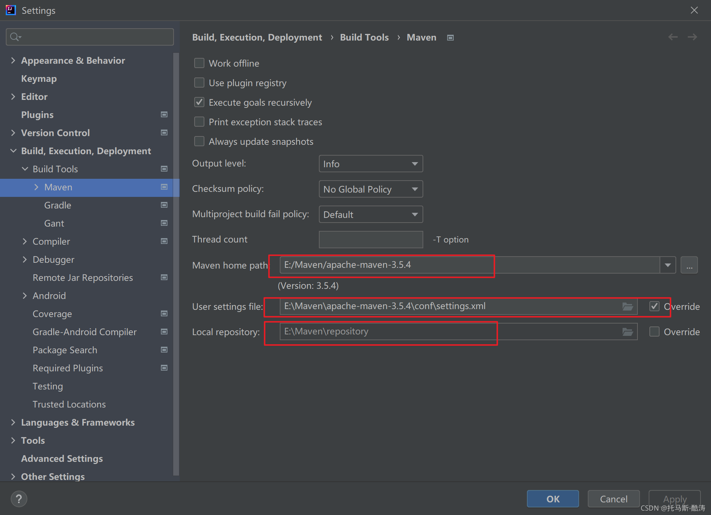Click the Cancel button

(x=614, y=499)
